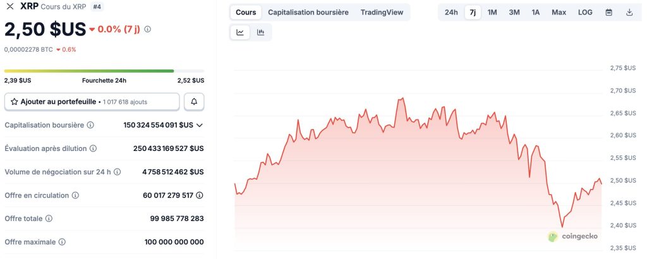Switch to the candlestick chart view
The image size is (647, 259).
[260, 32]
